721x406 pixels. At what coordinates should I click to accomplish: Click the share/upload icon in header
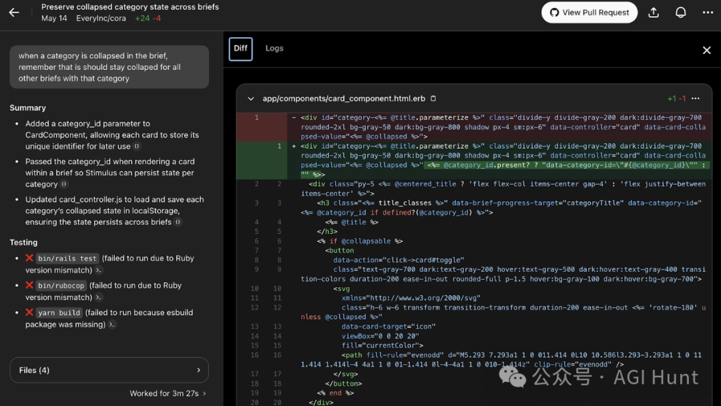point(654,13)
